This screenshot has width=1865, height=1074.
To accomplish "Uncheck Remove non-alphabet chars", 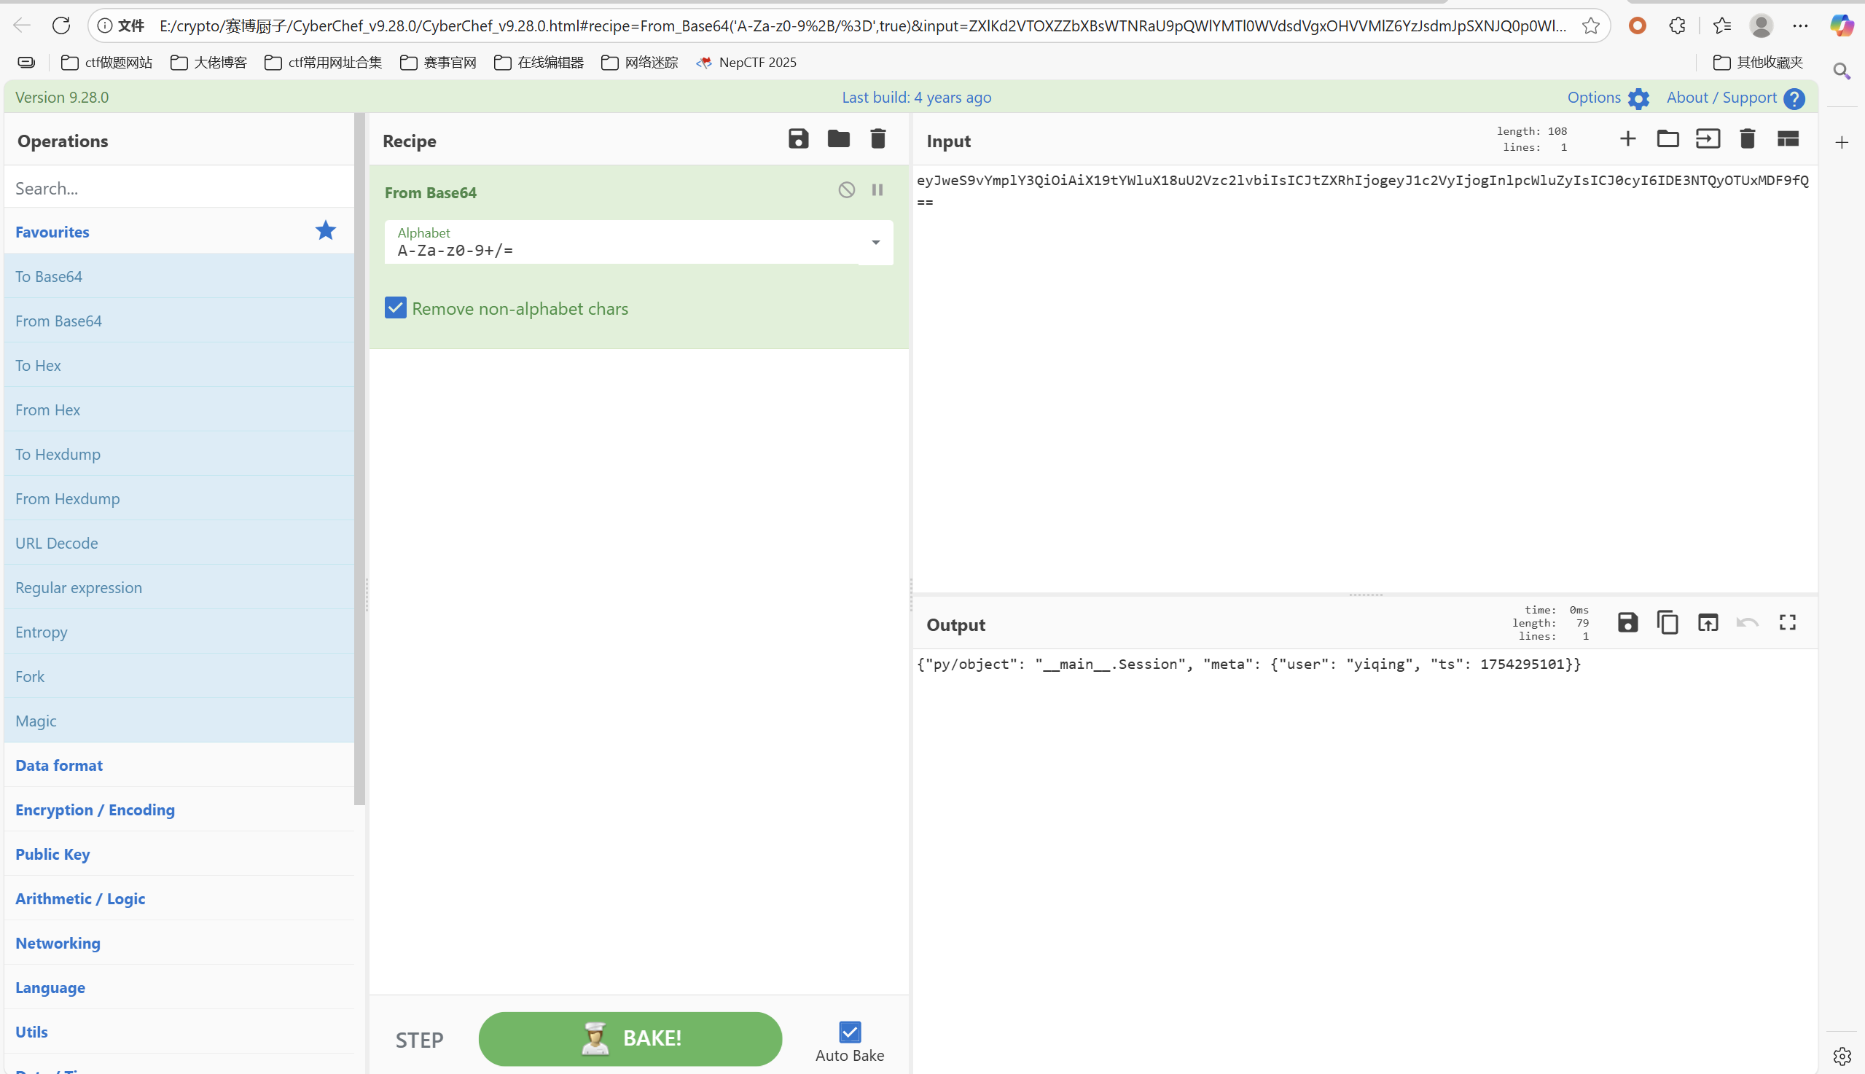I will (x=396, y=308).
